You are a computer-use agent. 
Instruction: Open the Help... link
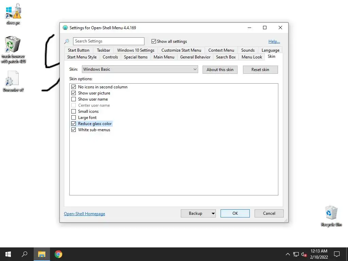[274, 41]
